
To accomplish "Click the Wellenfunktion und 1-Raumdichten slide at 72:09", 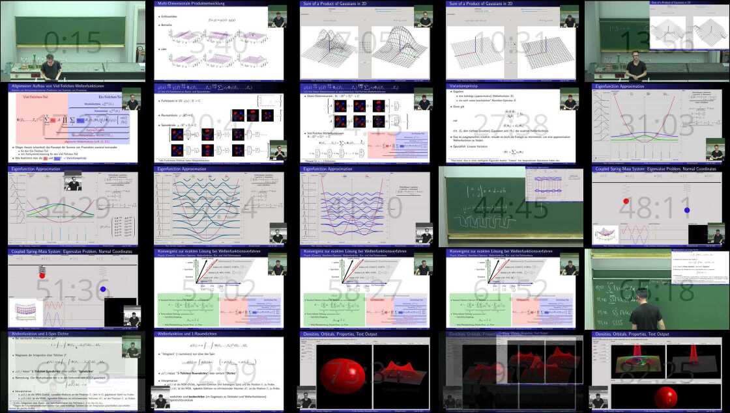I will 218,371.
